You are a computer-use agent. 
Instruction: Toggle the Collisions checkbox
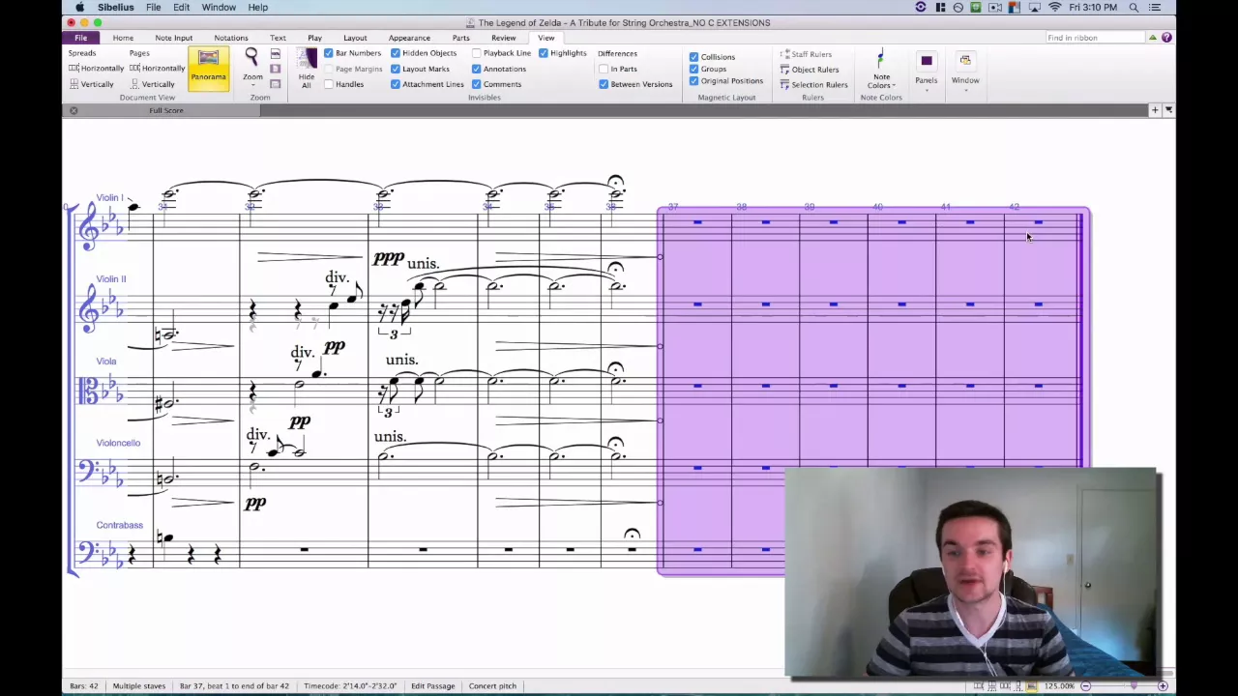693,57
